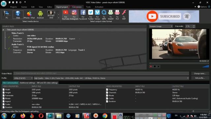Click the car video preview thumbnail

[x=179, y=44]
